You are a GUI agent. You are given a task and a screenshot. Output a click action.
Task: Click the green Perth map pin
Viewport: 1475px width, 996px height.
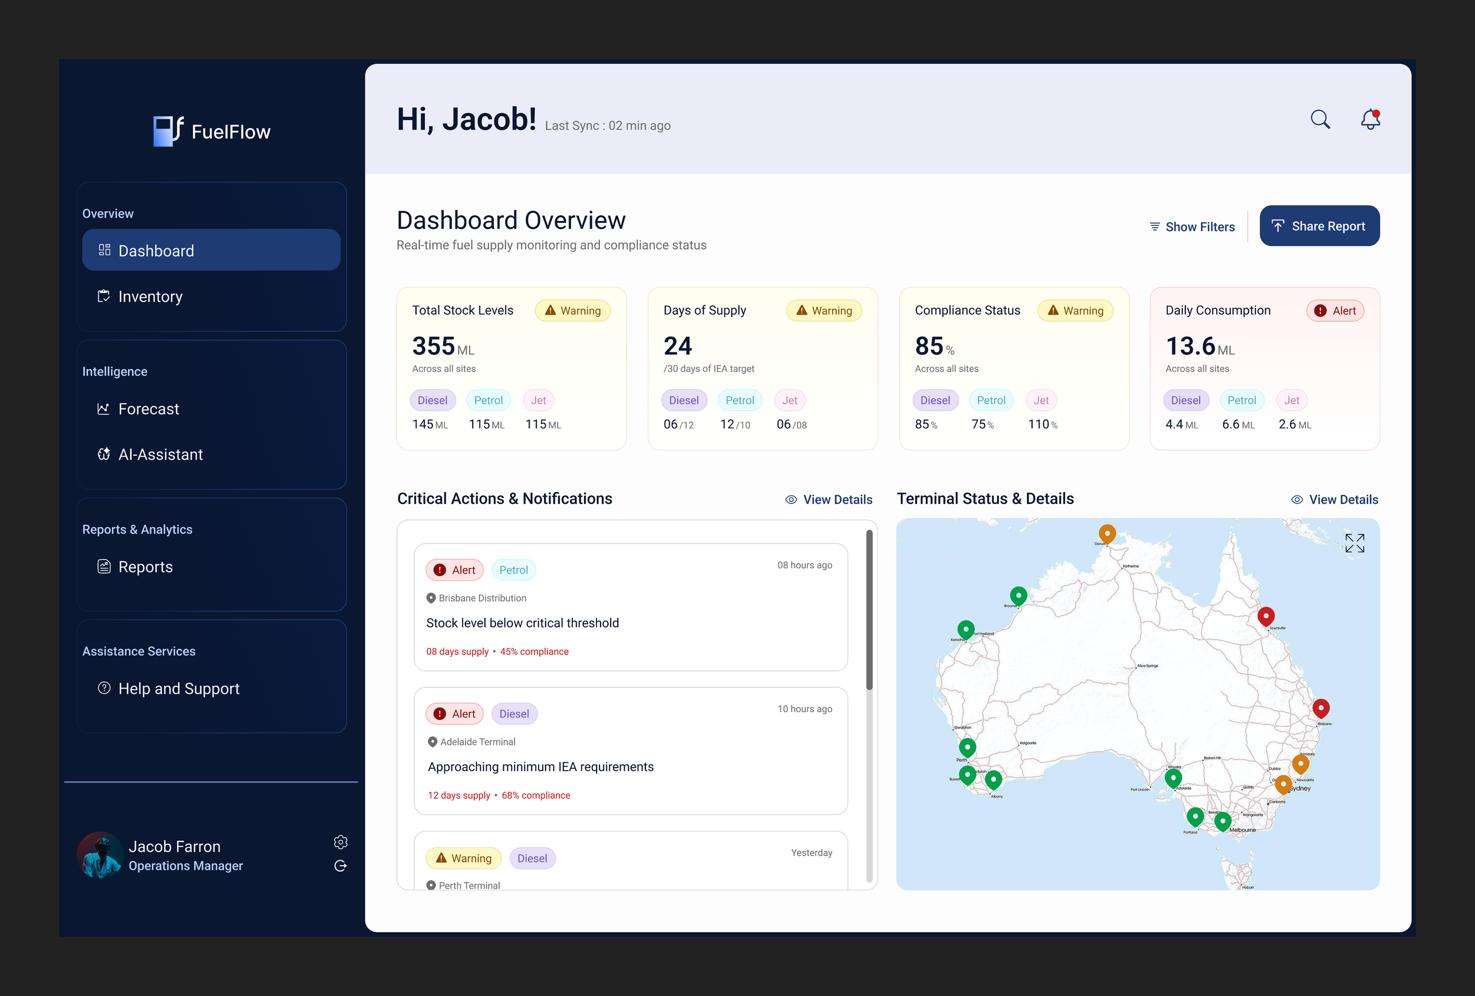pos(966,747)
